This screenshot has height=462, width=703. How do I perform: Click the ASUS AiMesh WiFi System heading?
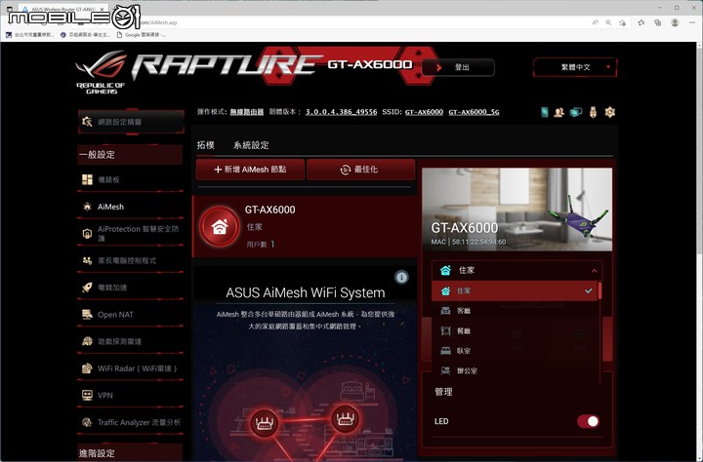coord(306,292)
